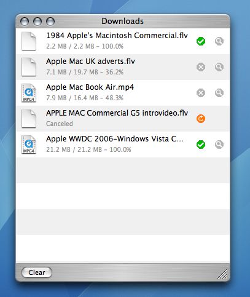The image size is (250, 297).
Task: Stop the Apple Mac Book Air.mp4 download
Action: pyautogui.click(x=201, y=93)
